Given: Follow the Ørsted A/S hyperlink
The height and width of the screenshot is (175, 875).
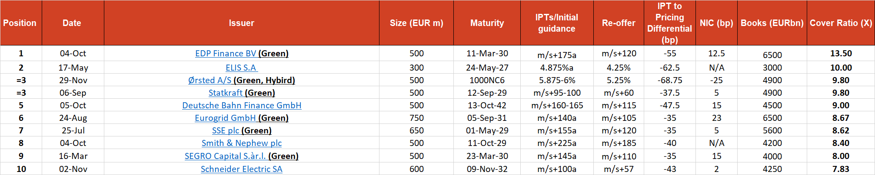Looking at the screenshot, I should (x=210, y=80).
